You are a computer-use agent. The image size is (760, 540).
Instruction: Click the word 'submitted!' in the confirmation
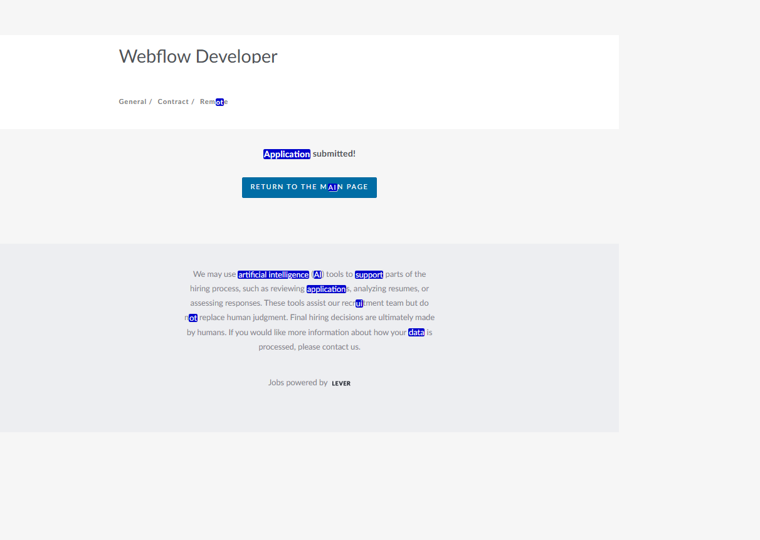pyautogui.click(x=334, y=154)
